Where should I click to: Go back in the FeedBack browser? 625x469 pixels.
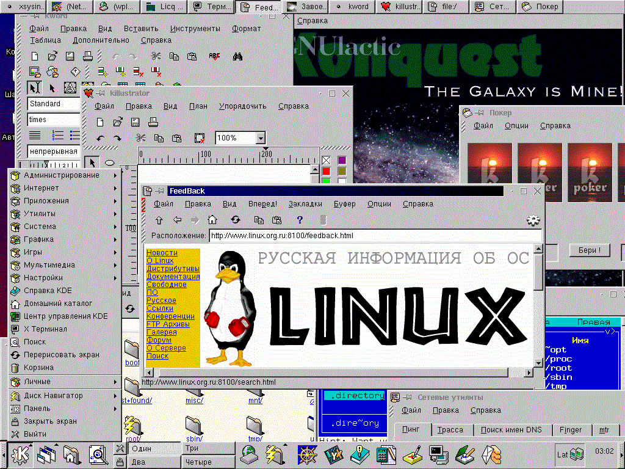pos(178,220)
